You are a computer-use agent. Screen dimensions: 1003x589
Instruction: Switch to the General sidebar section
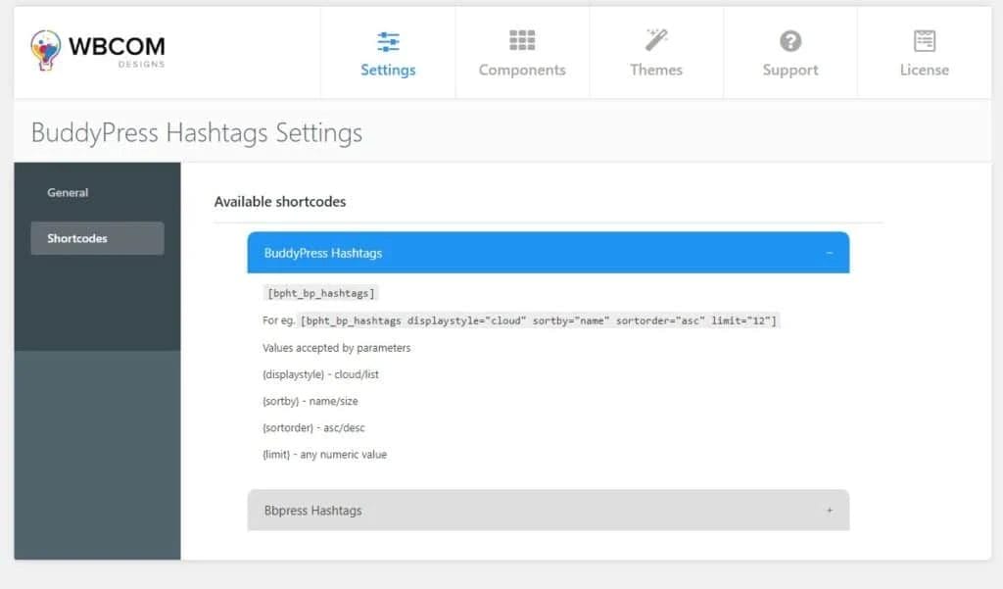pos(68,193)
